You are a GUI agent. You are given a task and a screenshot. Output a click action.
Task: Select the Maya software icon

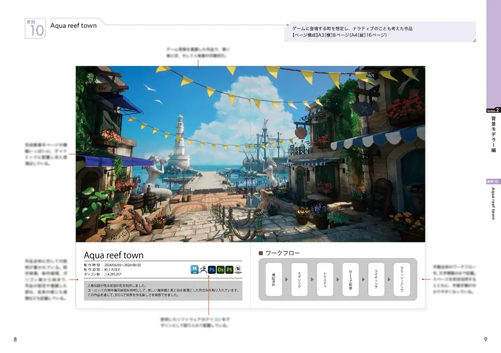tap(195, 270)
